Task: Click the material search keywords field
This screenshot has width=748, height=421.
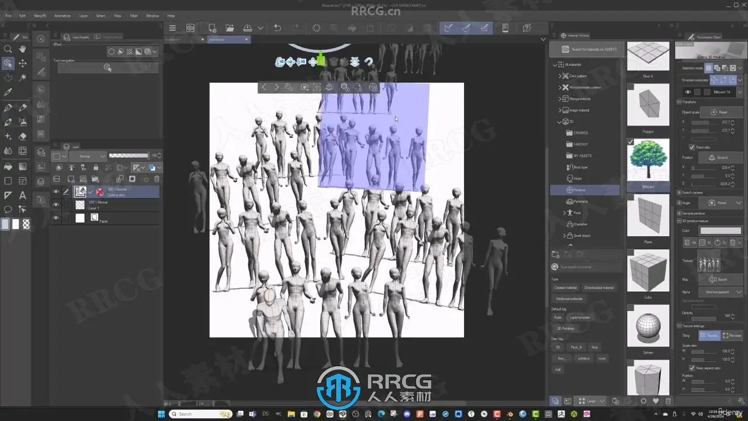Action: click(x=587, y=267)
